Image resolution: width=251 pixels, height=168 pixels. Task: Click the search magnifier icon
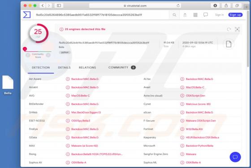pos(174,15)
